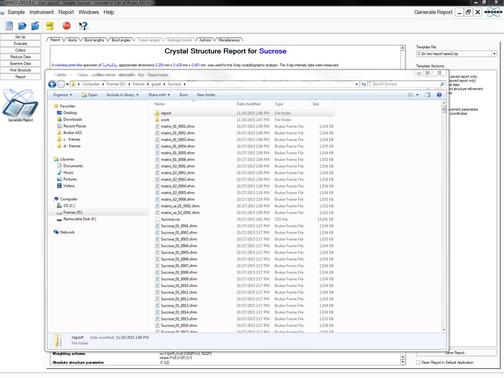Image resolution: width=504 pixels, height=378 pixels.
Task: Select the report folder icon in file list
Action: 157,113
